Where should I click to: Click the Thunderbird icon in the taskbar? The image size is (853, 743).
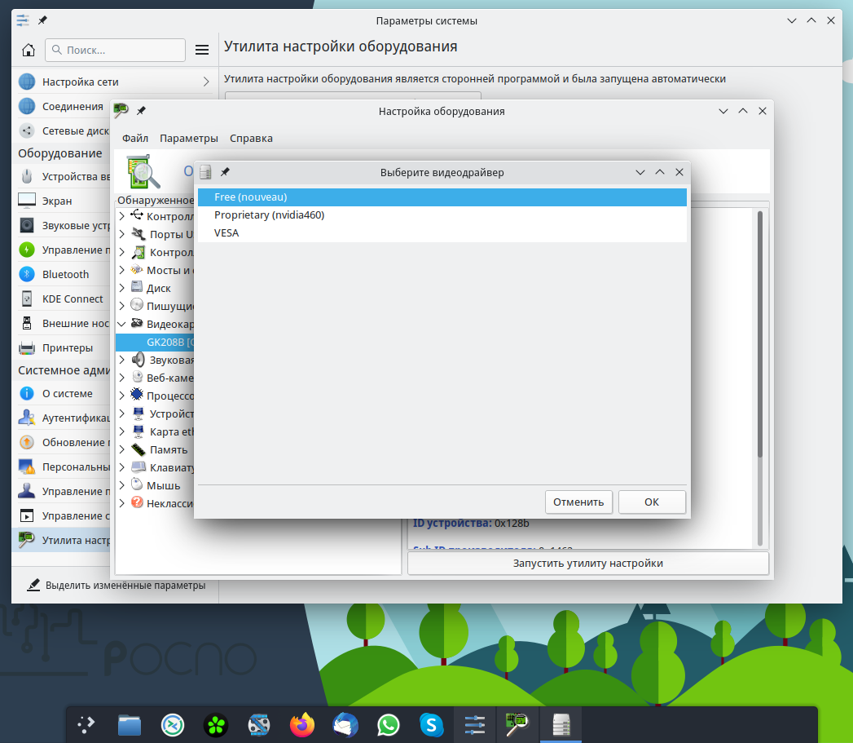click(345, 723)
